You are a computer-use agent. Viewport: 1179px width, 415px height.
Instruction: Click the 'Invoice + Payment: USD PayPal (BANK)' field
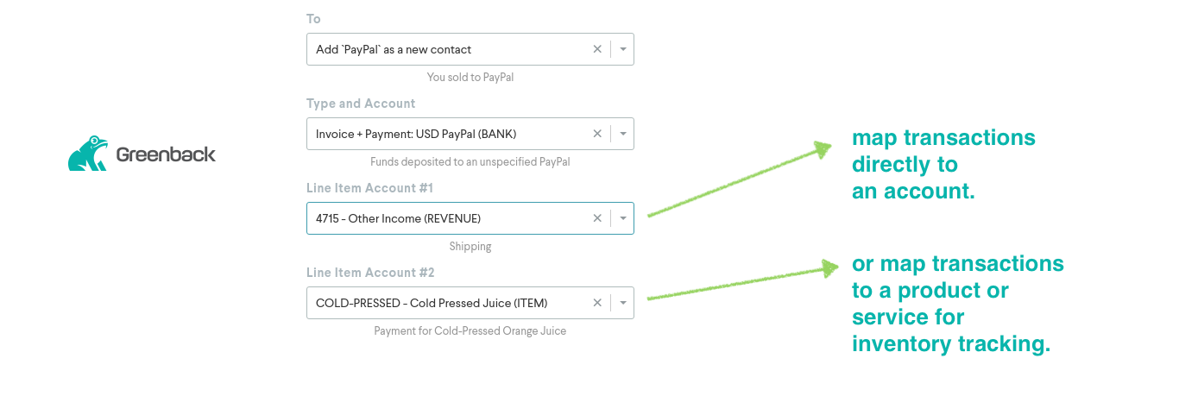(x=449, y=134)
